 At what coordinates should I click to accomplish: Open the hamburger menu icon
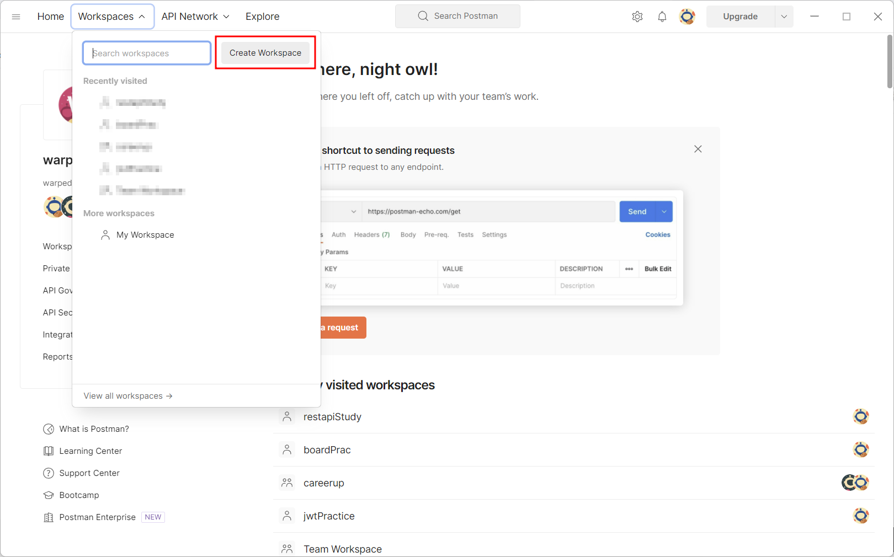pyautogui.click(x=16, y=17)
